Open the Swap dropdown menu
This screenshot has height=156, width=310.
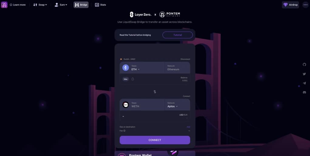[x=40, y=5]
